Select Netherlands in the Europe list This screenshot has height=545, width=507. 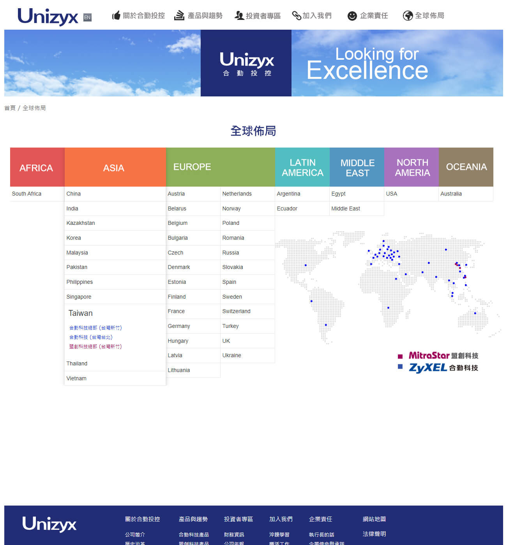(x=248, y=194)
